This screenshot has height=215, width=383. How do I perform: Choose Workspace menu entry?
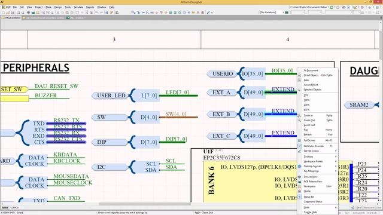tap(318, 186)
